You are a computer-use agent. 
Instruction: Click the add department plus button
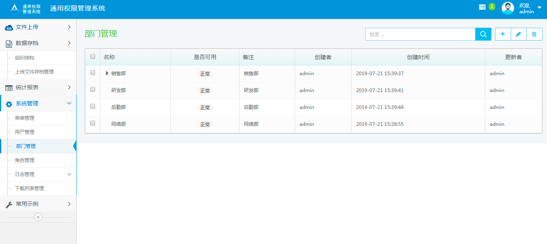pos(503,34)
